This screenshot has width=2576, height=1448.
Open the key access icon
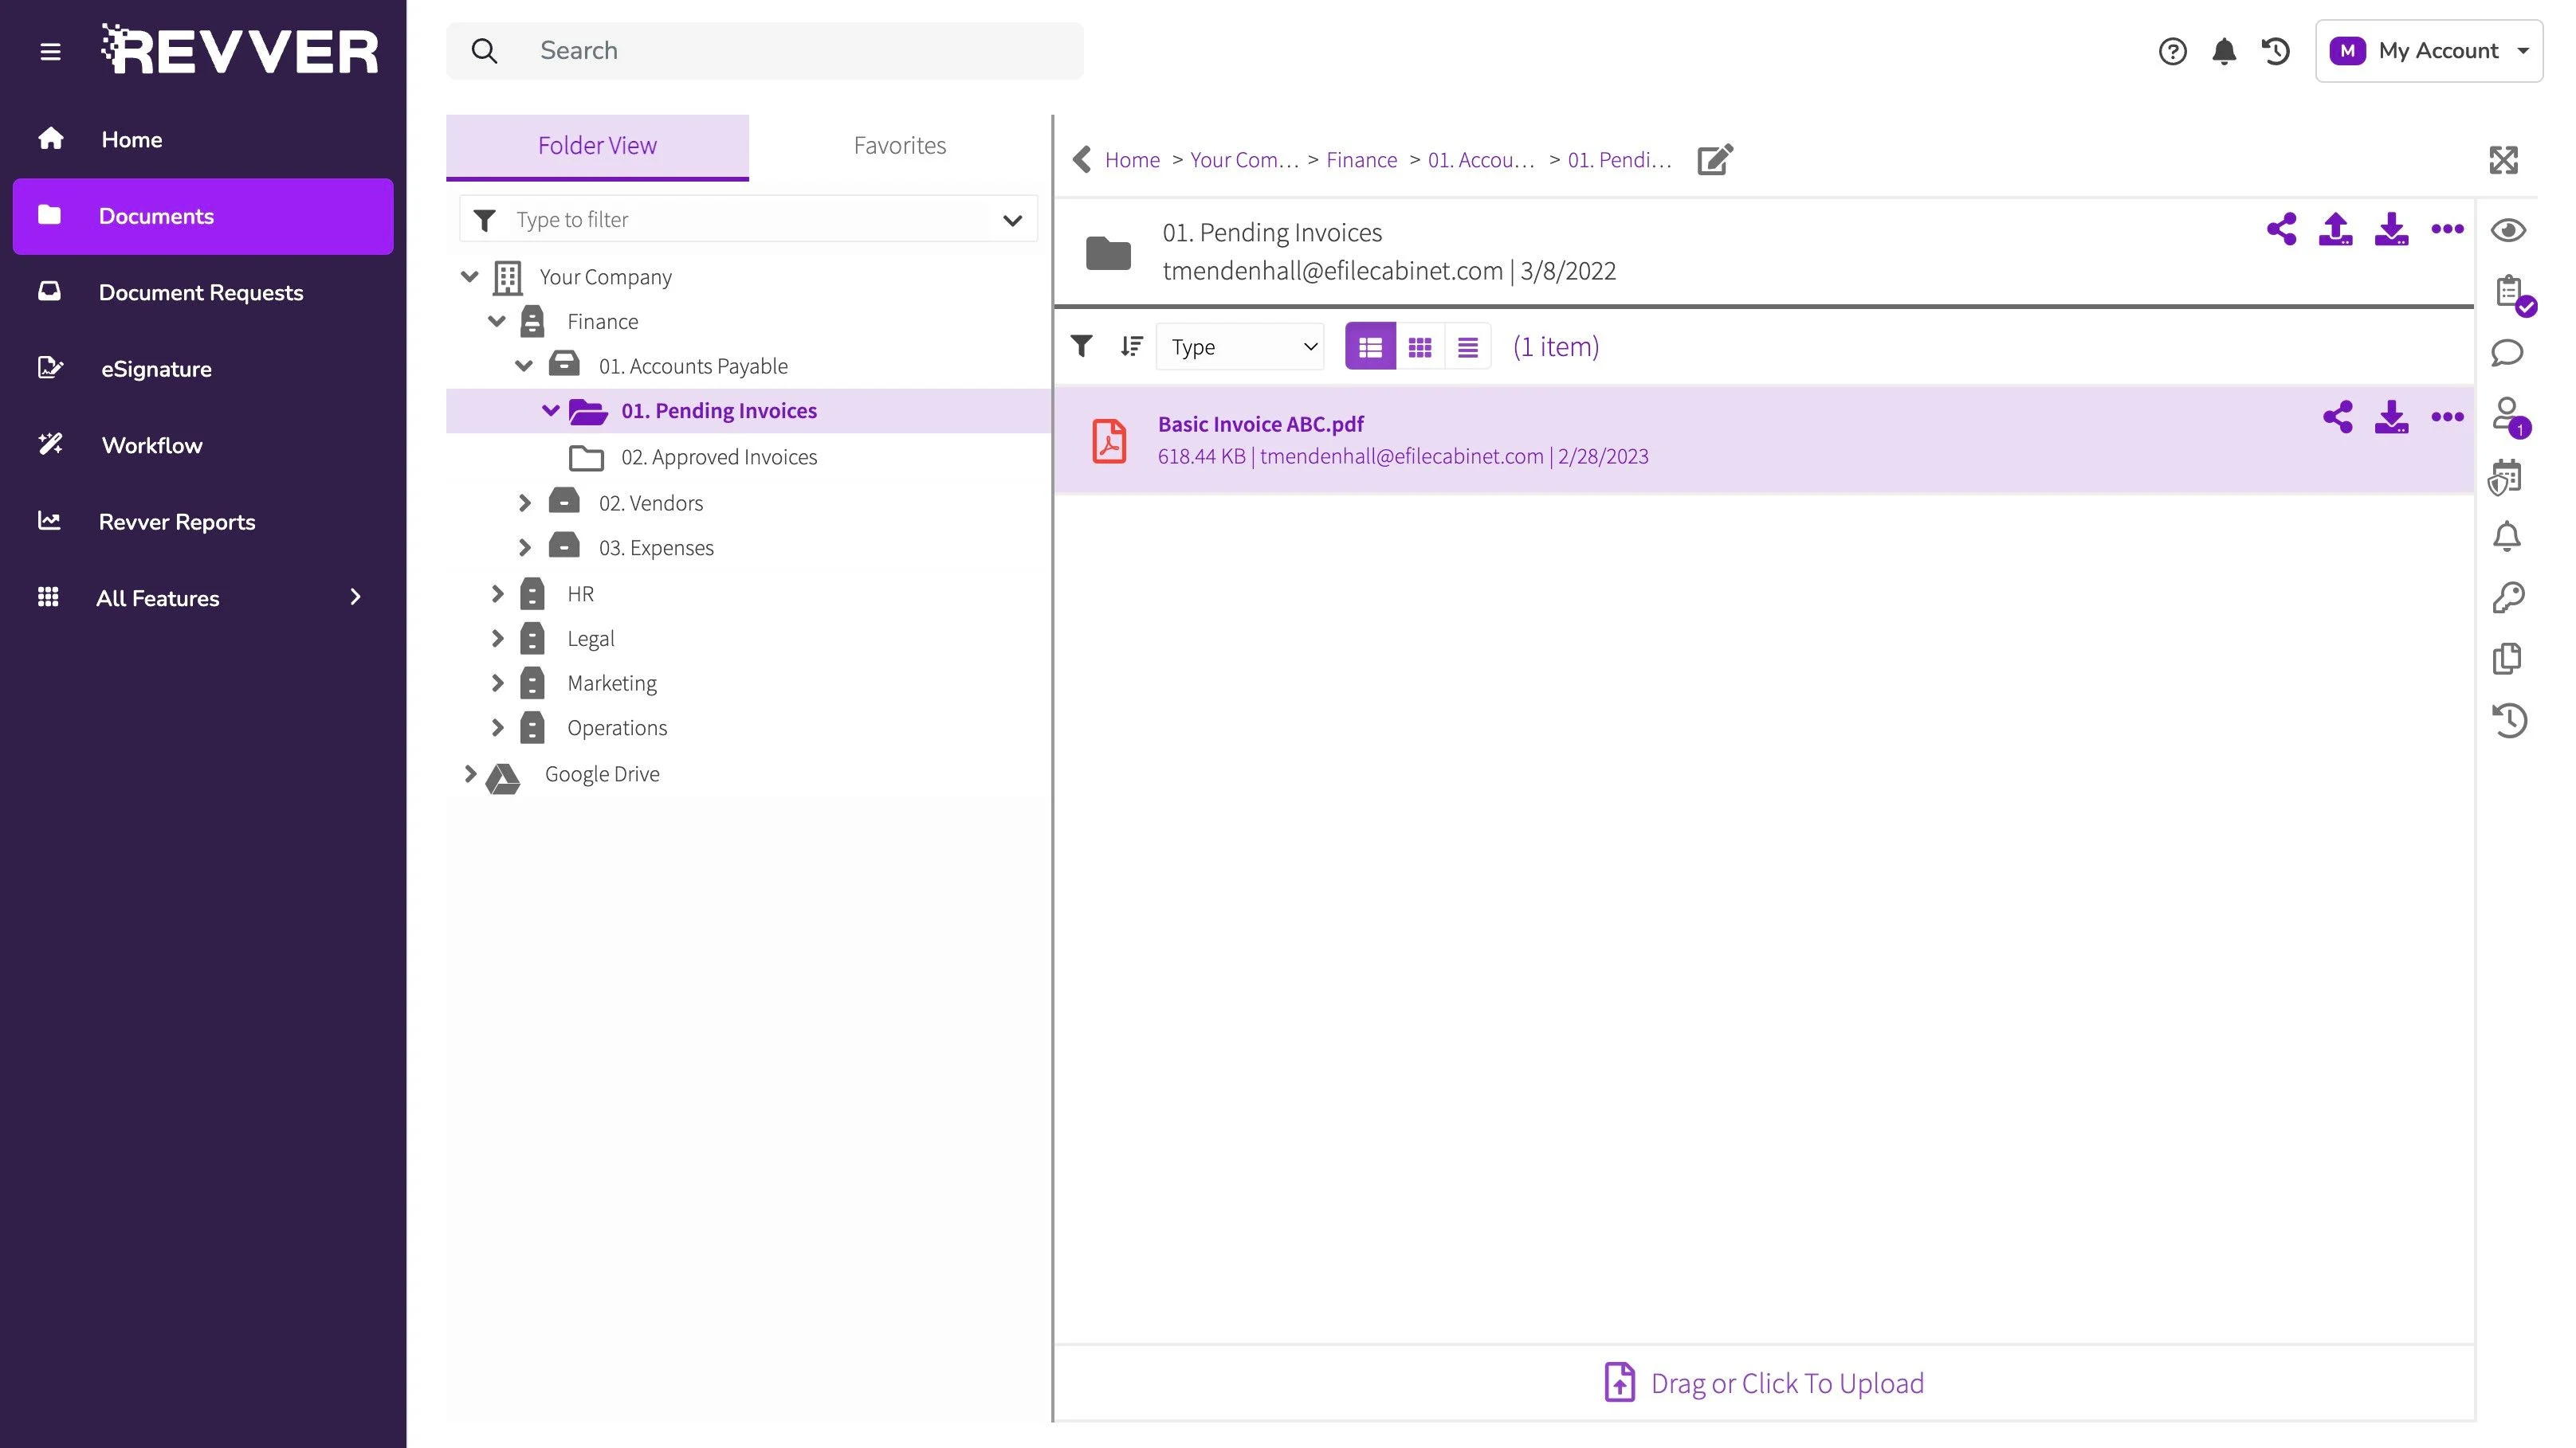tap(2507, 597)
